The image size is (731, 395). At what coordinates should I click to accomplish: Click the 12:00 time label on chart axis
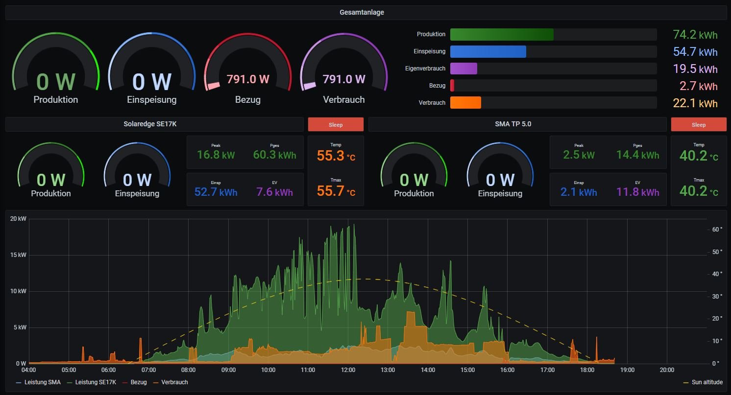pos(348,370)
